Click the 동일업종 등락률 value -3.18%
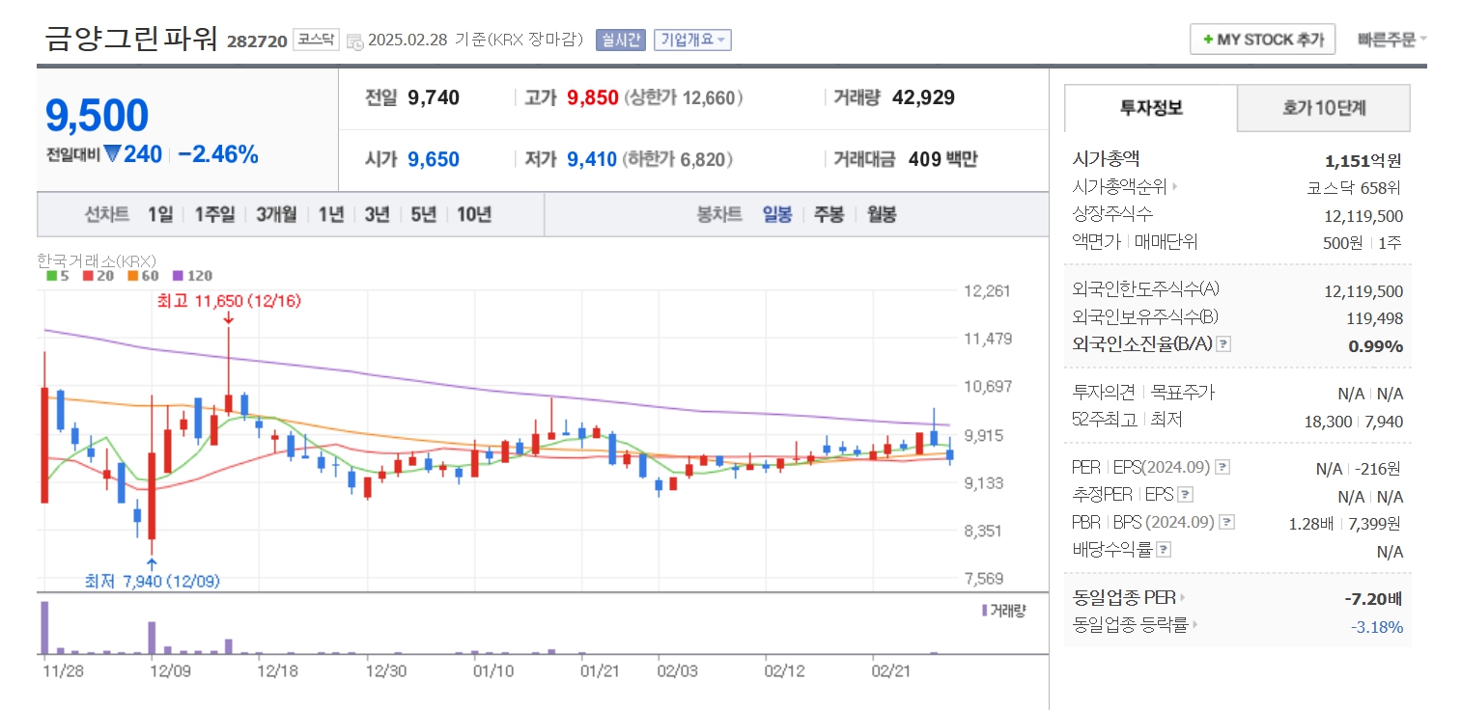The width and height of the screenshot is (1461, 710). coord(1377,627)
